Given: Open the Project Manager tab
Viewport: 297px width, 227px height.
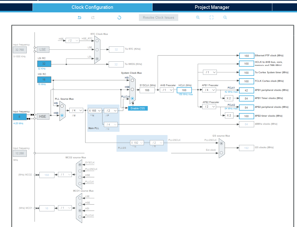Looking at the screenshot, I should point(212,7).
